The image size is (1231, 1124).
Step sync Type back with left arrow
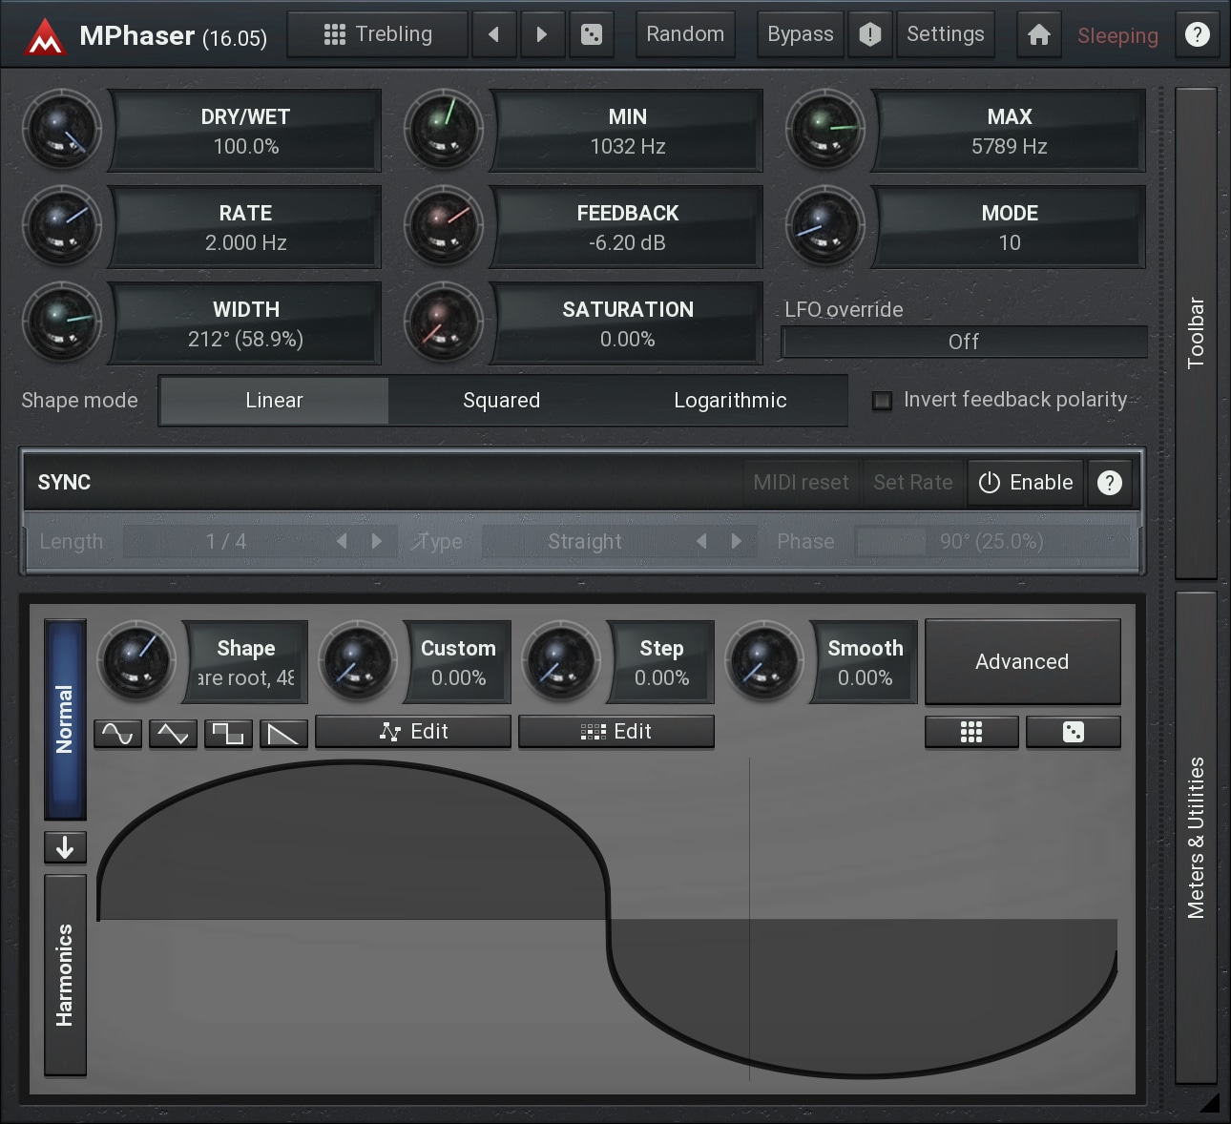click(x=701, y=542)
